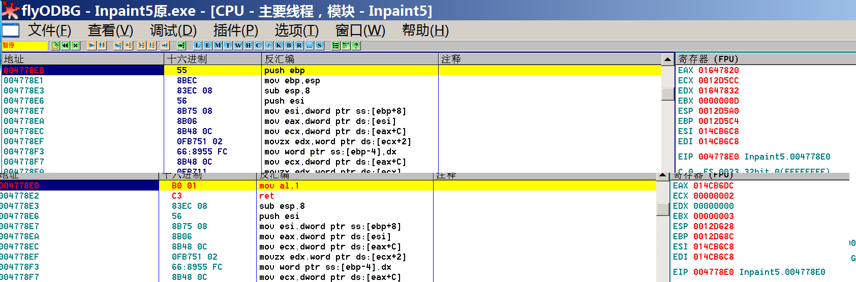Open Executable modules with E button

point(207,45)
